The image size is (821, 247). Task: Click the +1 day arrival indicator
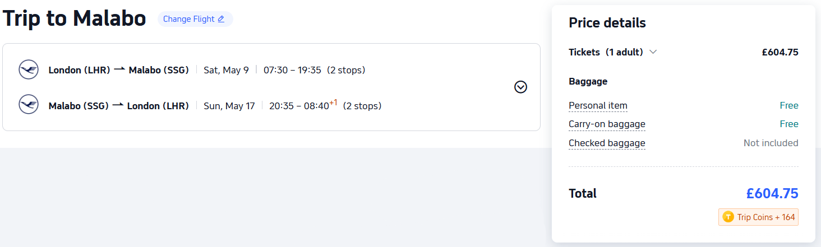333,102
